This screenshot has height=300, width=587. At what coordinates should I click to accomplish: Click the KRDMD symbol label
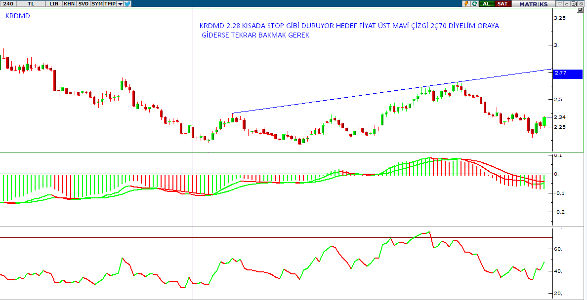tap(18, 16)
